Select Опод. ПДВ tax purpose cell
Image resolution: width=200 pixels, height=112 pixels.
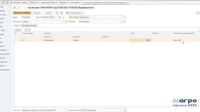click(186, 40)
